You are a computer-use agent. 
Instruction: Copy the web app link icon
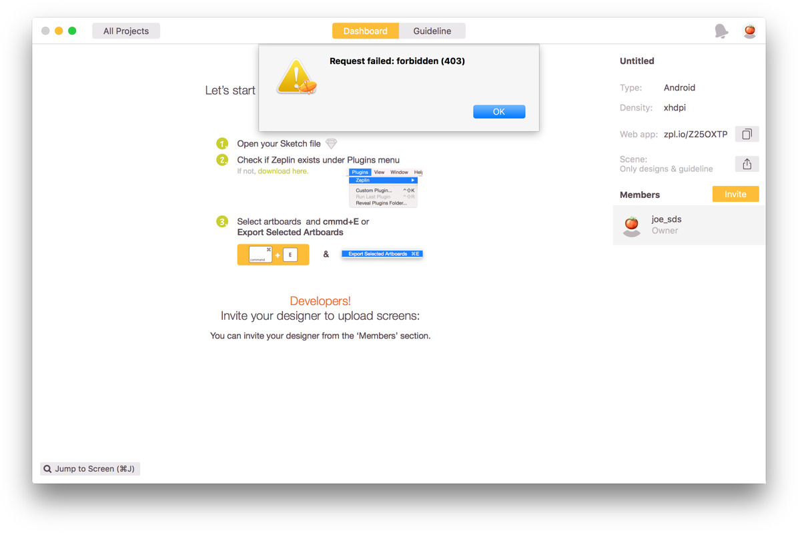pos(747,134)
